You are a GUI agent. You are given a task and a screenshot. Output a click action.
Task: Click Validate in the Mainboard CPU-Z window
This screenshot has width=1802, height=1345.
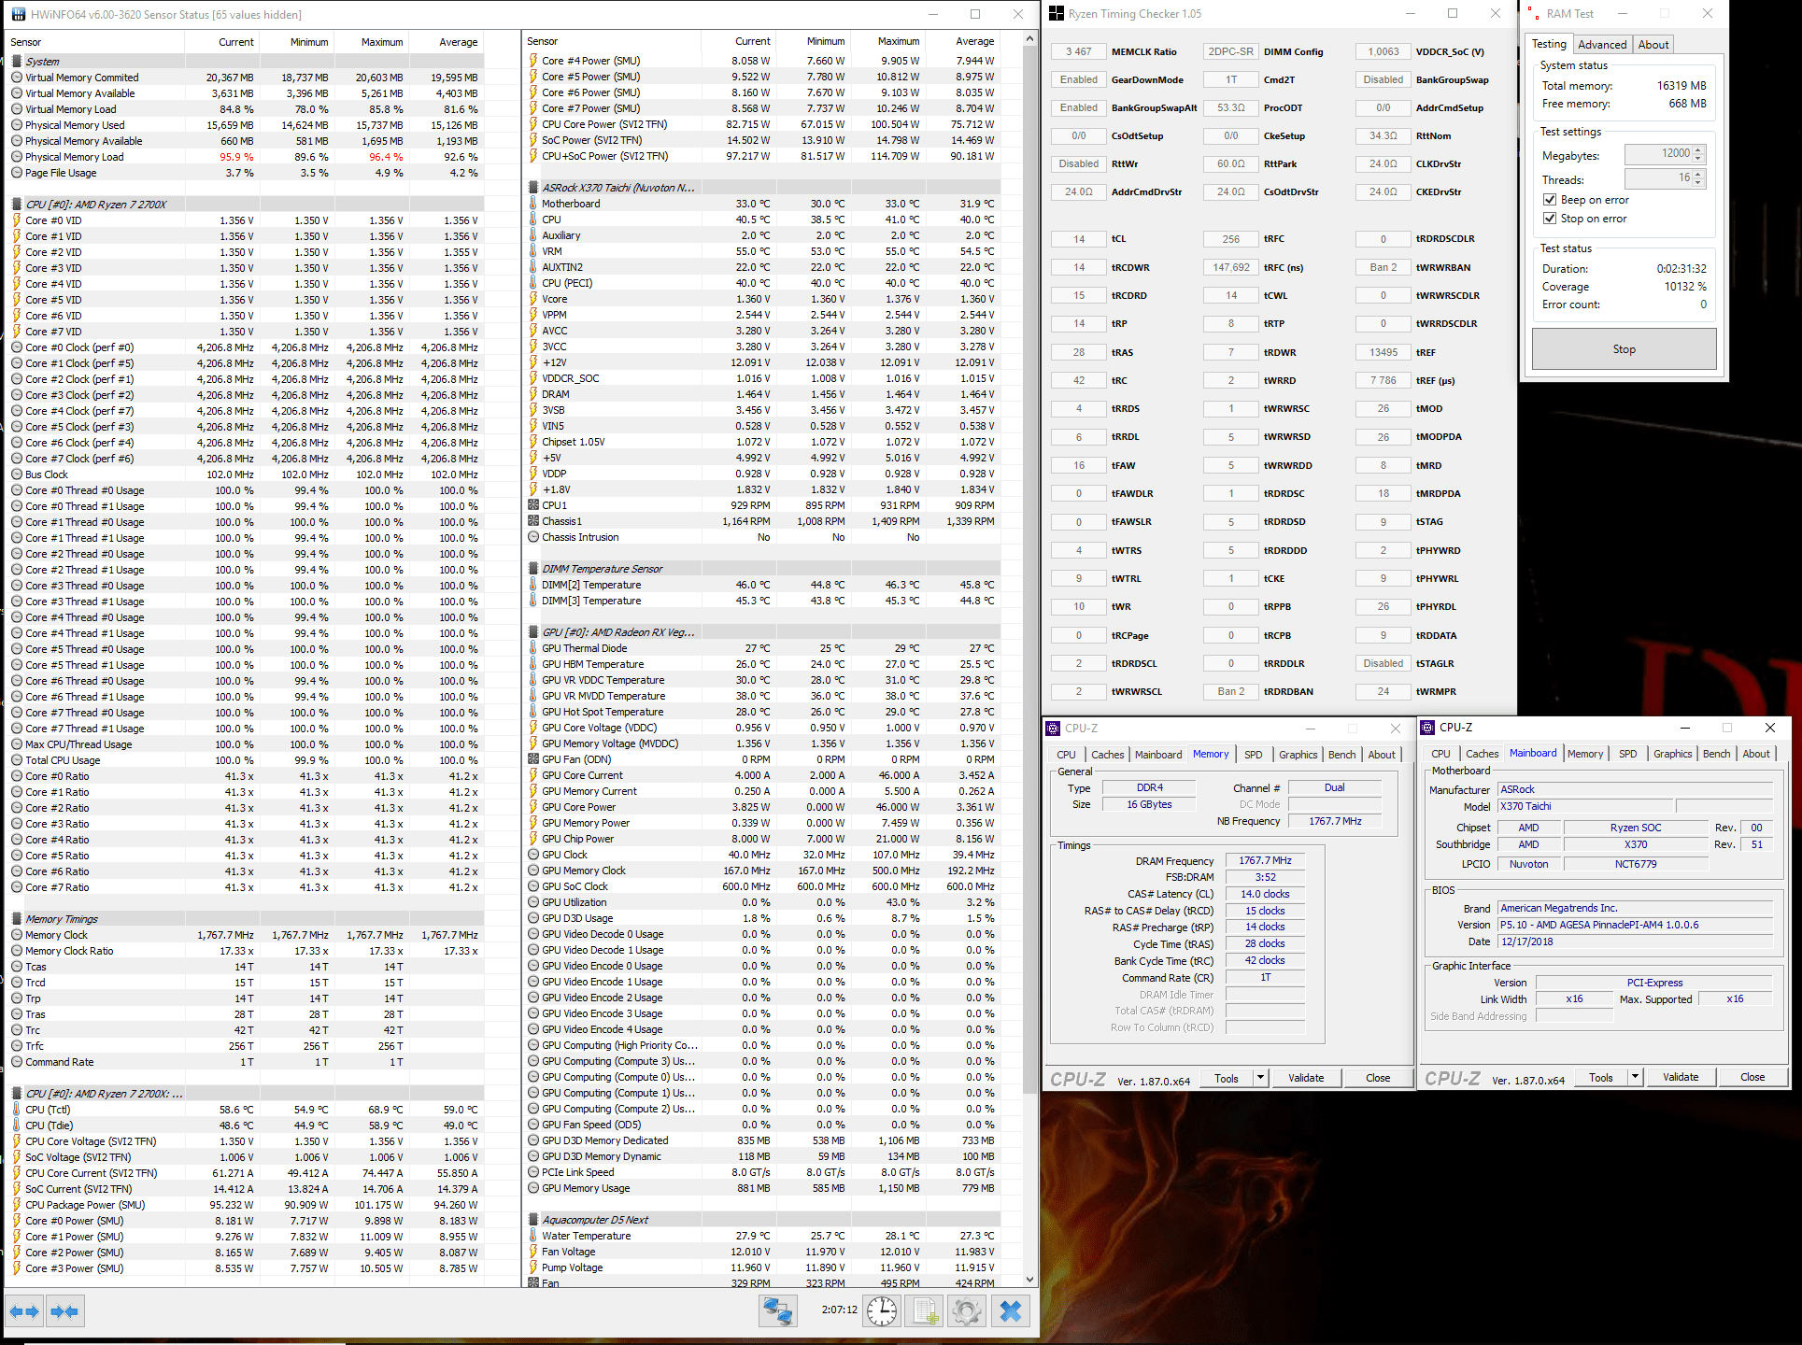tap(1680, 1077)
